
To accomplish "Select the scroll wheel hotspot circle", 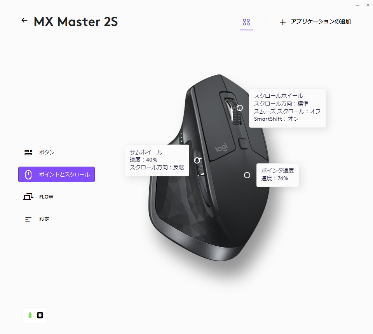I will (x=240, y=108).
